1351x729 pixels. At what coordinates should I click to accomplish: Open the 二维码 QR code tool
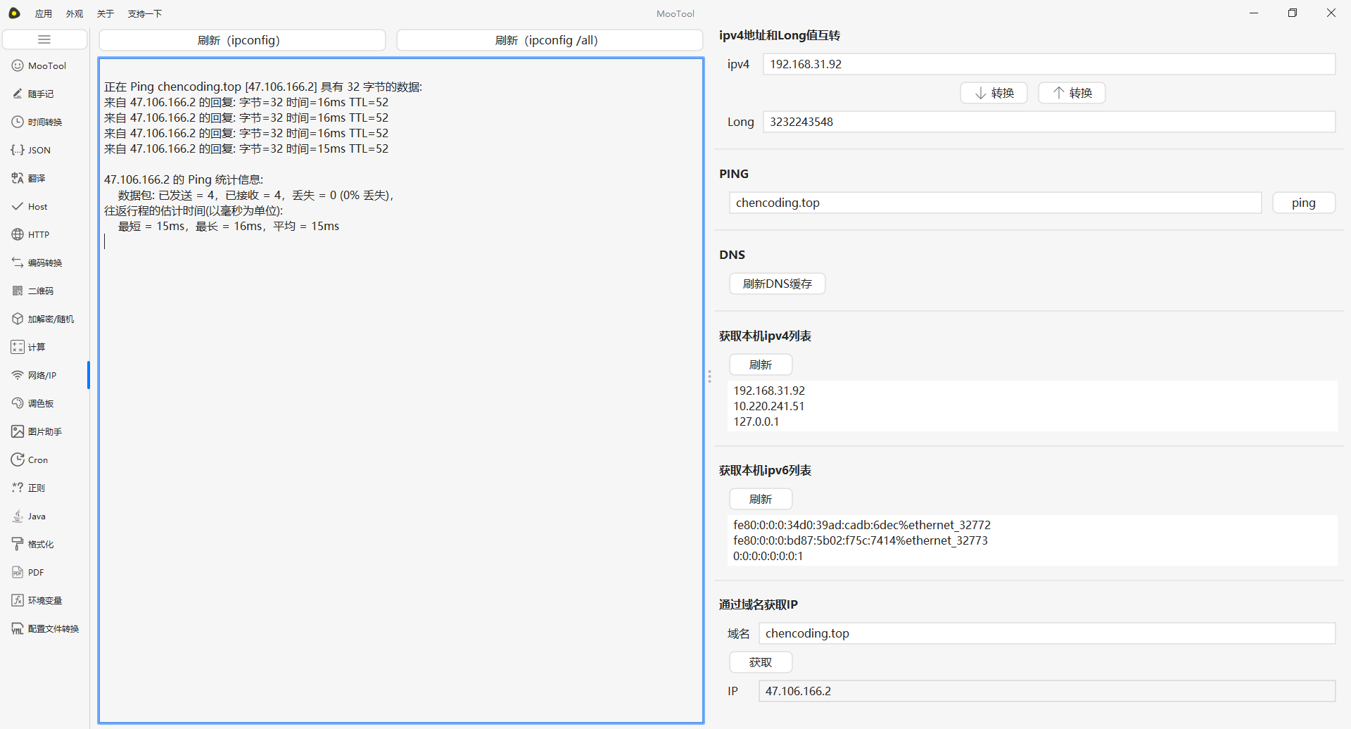pyautogui.click(x=40, y=291)
